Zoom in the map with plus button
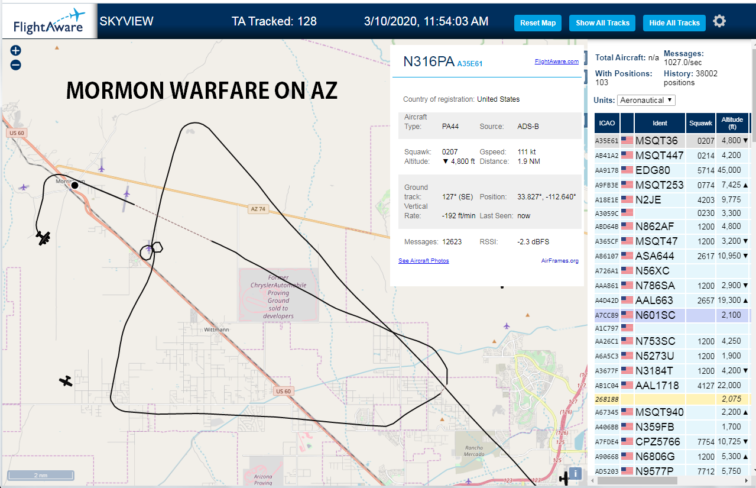 tap(16, 50)
